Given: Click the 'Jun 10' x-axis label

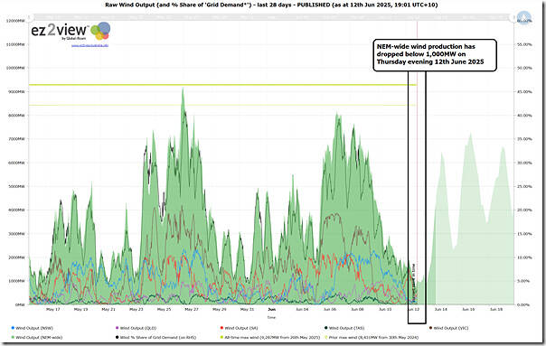Looking at the screenshot, I should [x=385, y=309].
